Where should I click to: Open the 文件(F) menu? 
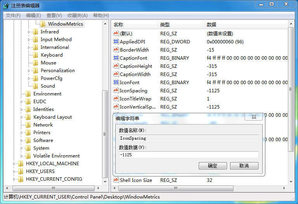coord(13,16)
